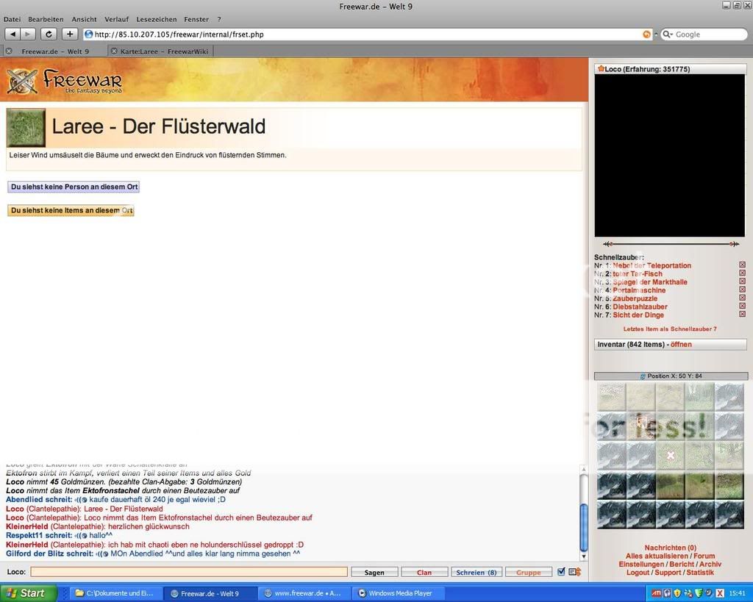Remove Schnellzauber Nr. 3 Spiegel der Markthalle

[x=743, y=282]
